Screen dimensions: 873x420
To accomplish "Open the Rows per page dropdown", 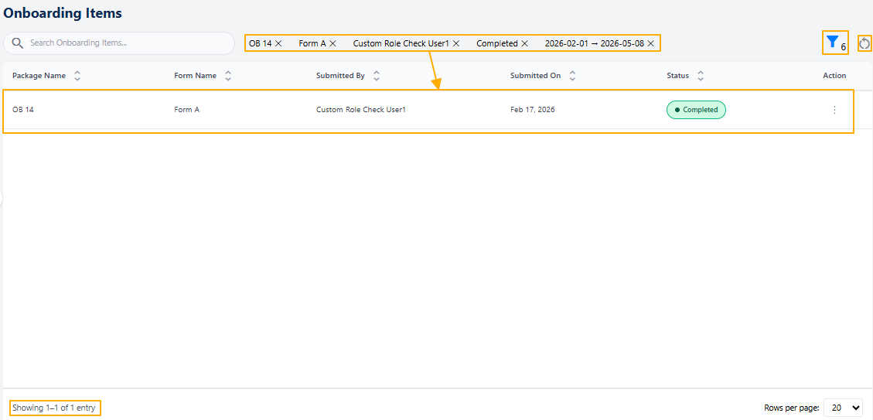I will [x=843, y=408].
